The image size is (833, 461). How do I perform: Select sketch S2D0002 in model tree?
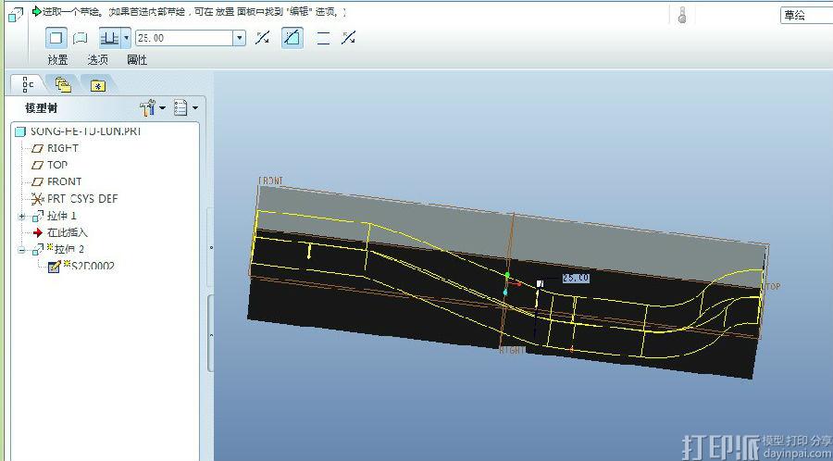[92, 267]
